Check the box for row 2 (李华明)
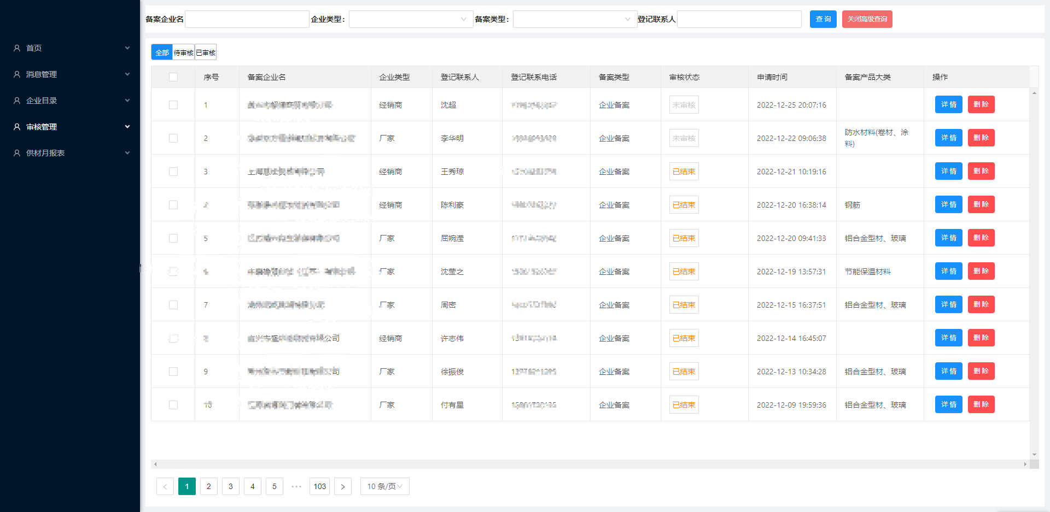 pos(173,138)
